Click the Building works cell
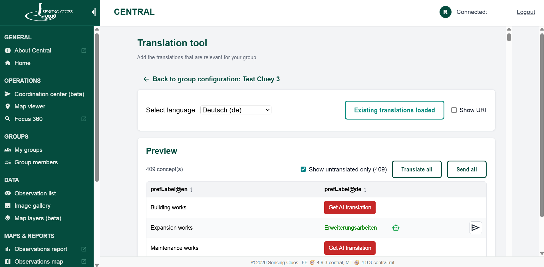The width and height of the screenshot is (544, 267). coord(168,207)
